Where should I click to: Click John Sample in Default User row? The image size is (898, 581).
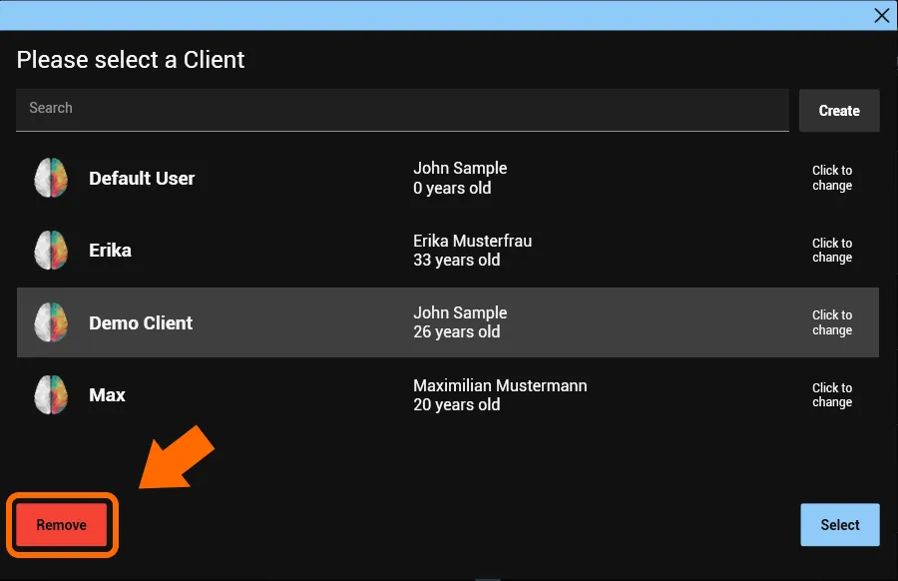pos(460,168)
